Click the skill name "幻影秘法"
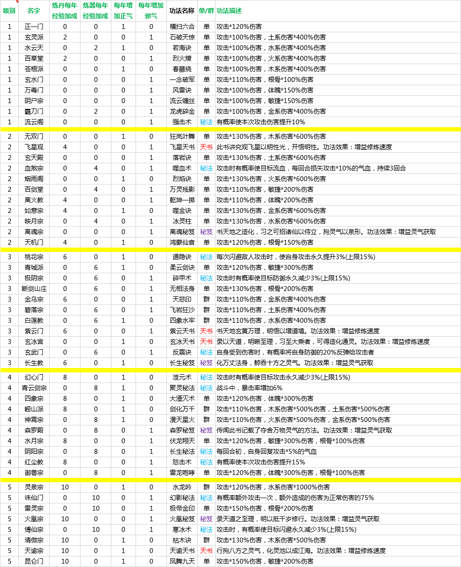This screenshot has height=567, width=461. coord(182,498)
